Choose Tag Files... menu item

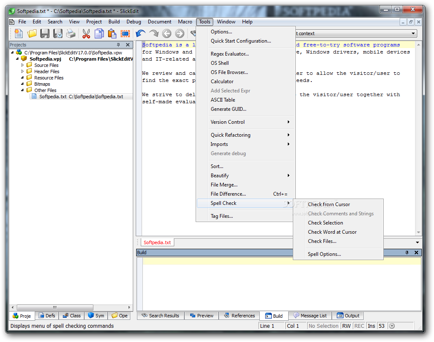coord(246,216)
